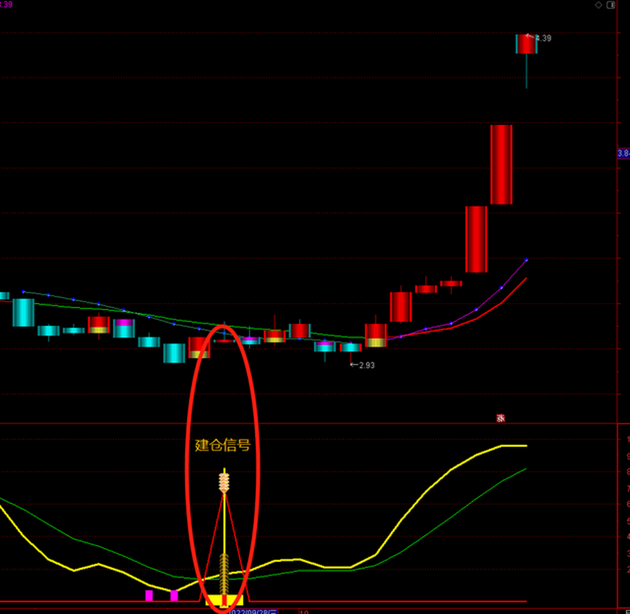This screenshot has width=630, height=614.
Task: Select the topmost red candlestick near 4.39
Action: (x=526, y=44)
